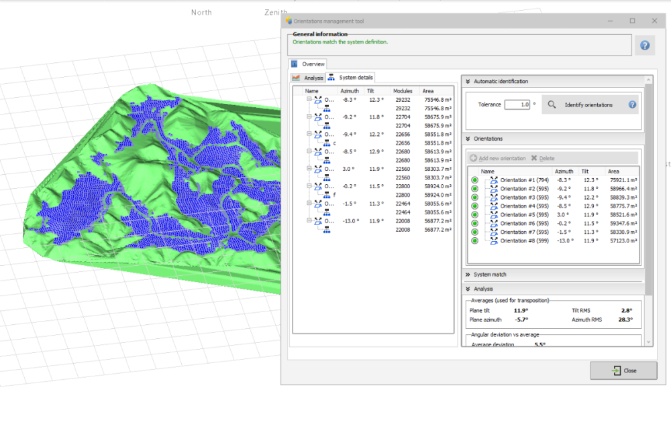Viewport: 671px width, 426px height.
Task: Collapse the Automatic identification section
Action: pyautogui.click(x=467, y=82)
